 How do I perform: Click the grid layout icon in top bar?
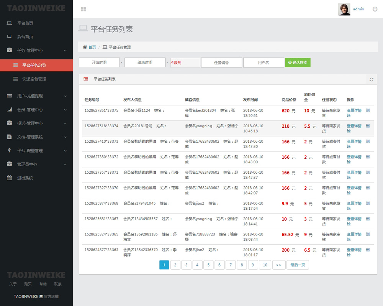pyautogui.click(x=83, y=9)
